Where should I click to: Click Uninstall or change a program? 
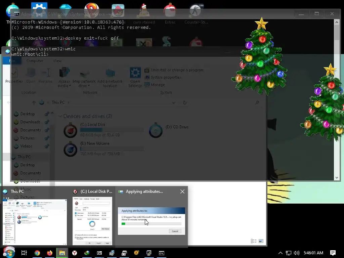(174, 70)
